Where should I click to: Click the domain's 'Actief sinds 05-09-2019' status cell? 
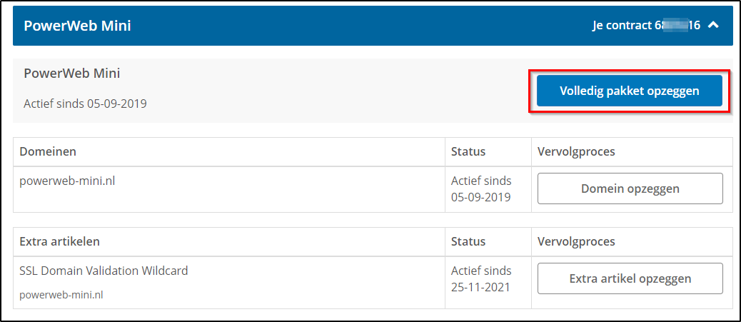coord(481,189)
